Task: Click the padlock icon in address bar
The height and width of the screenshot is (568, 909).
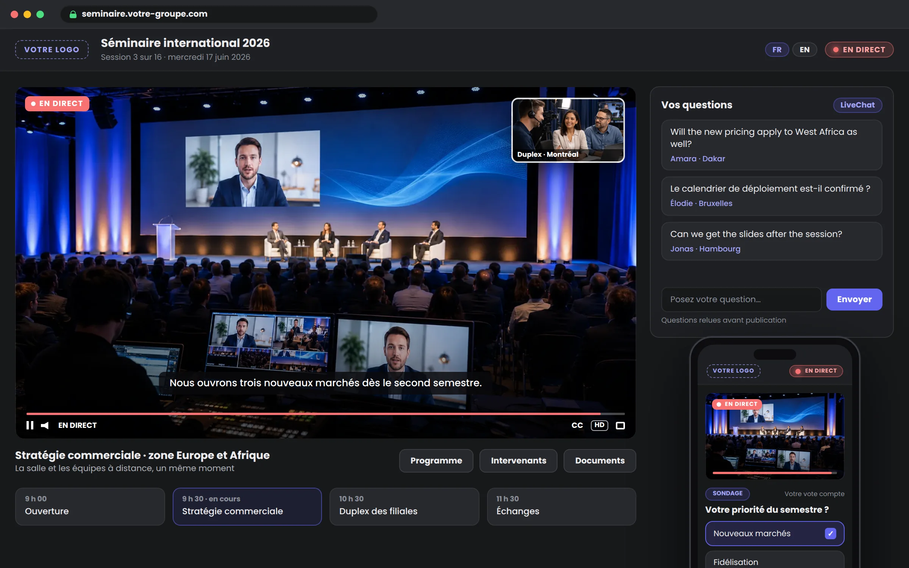Action: pos(73,14)
